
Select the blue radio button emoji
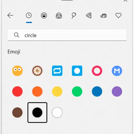click(77, 71)
